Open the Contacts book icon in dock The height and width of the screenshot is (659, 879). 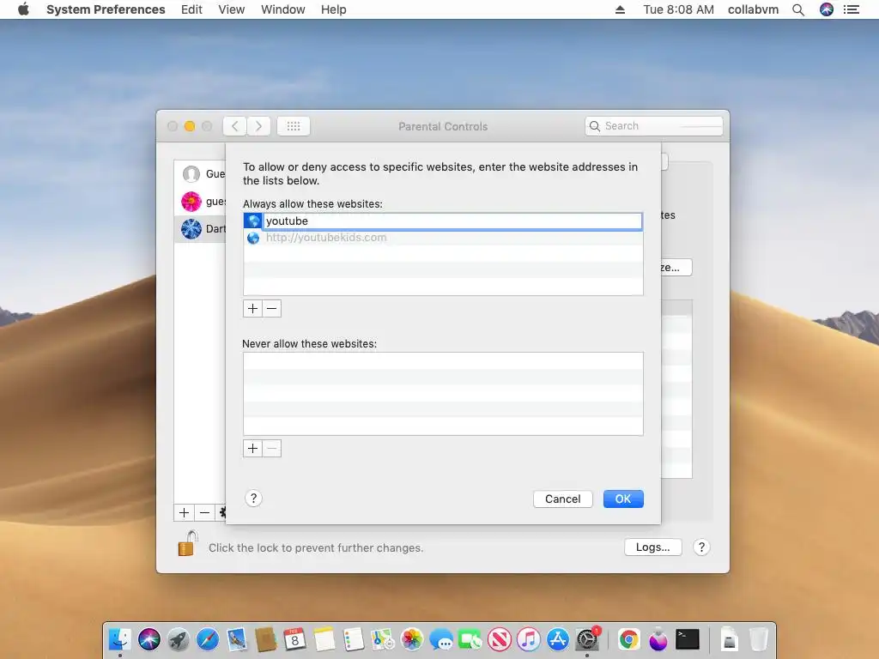coord(266,639)
